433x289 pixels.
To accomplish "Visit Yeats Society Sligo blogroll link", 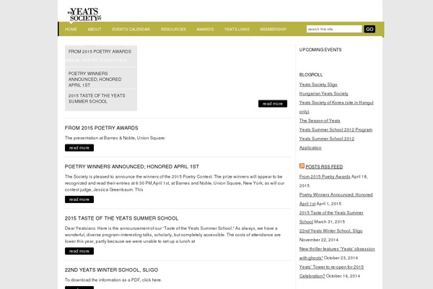I will [x=318, y=85].
